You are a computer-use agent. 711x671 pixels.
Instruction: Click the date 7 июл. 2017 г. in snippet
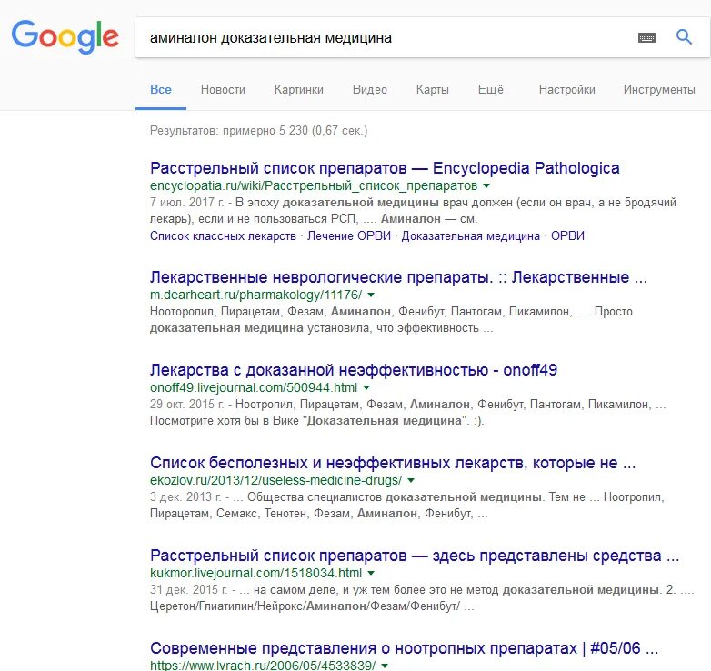(x=186, y=202)
